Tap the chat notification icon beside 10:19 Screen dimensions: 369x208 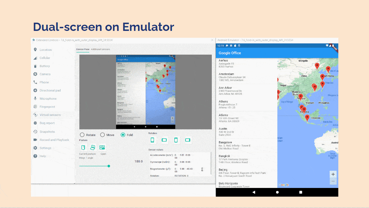[x=227, y=46]
